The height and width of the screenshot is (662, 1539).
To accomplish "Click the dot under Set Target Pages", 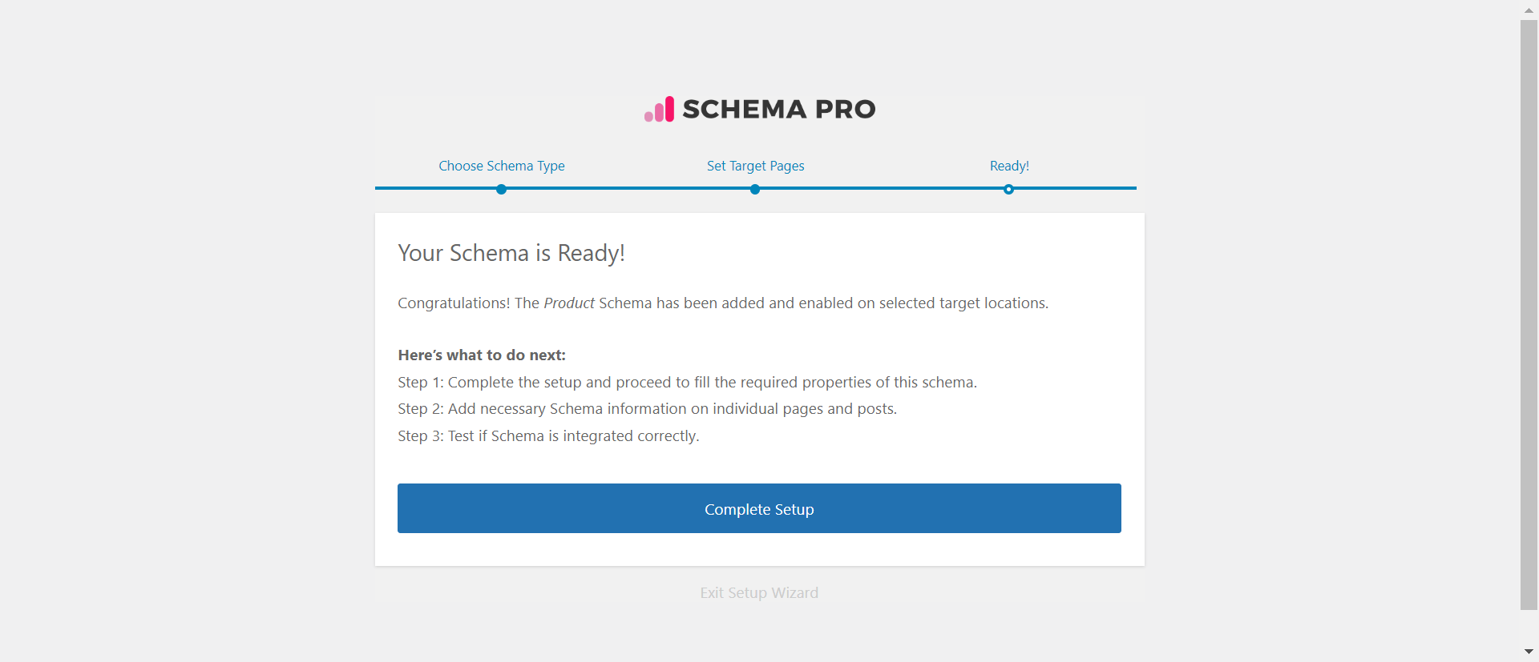I will [755, 190].
